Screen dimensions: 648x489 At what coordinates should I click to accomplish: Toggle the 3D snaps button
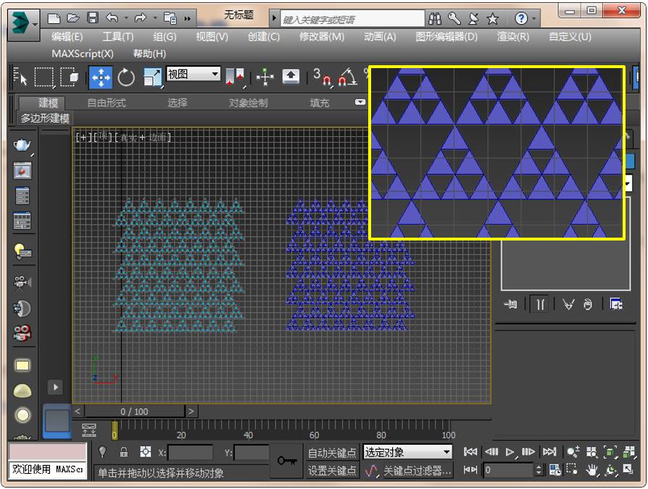click(x=323, y=77)
